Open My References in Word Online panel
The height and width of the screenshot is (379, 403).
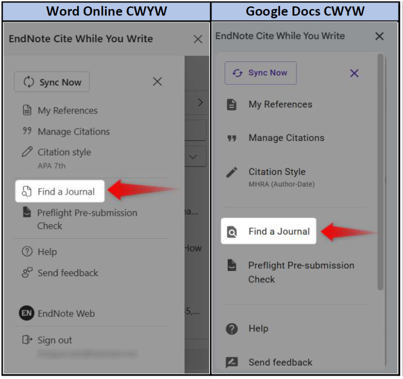coord(67,111)
